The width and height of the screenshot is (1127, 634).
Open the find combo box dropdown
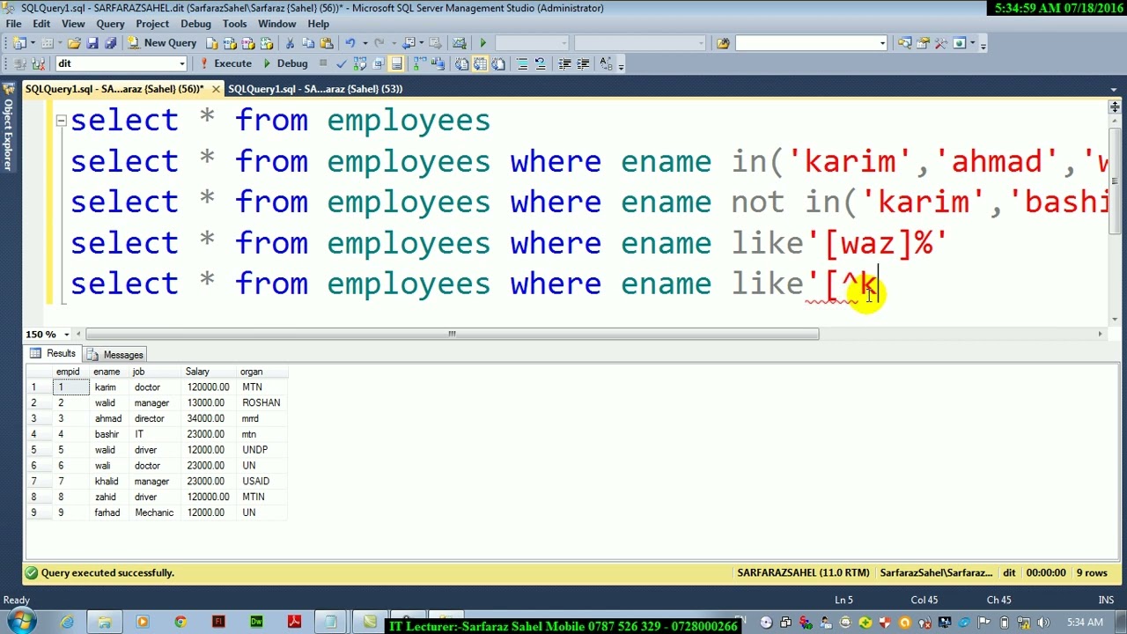coord(882,42)
